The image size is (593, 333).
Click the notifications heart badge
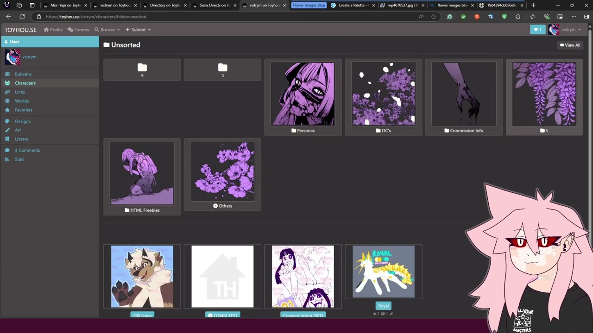pyautogui.click(x=538, y=30)
